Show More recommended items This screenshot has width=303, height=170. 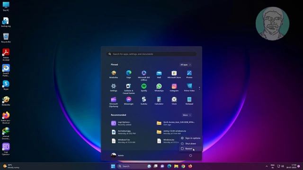(187, 115)
